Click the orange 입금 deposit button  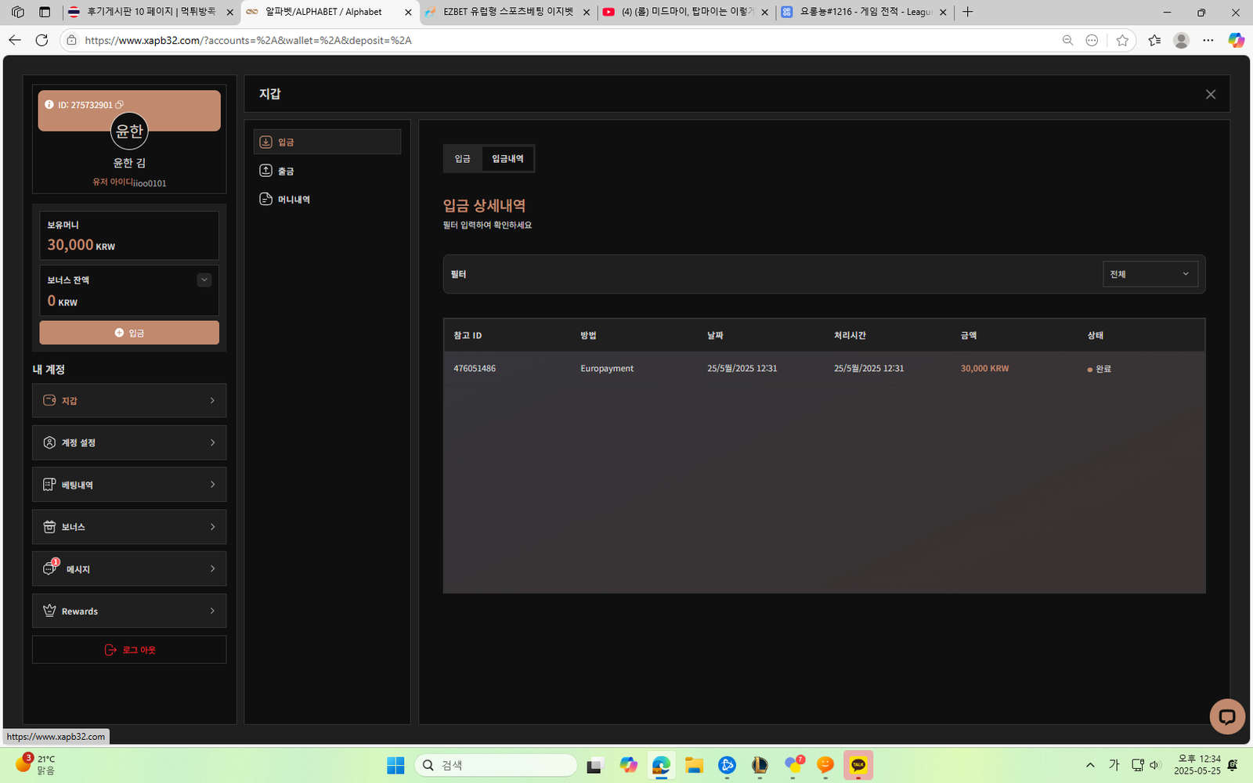pyautogui.click(x=129, y=333)
